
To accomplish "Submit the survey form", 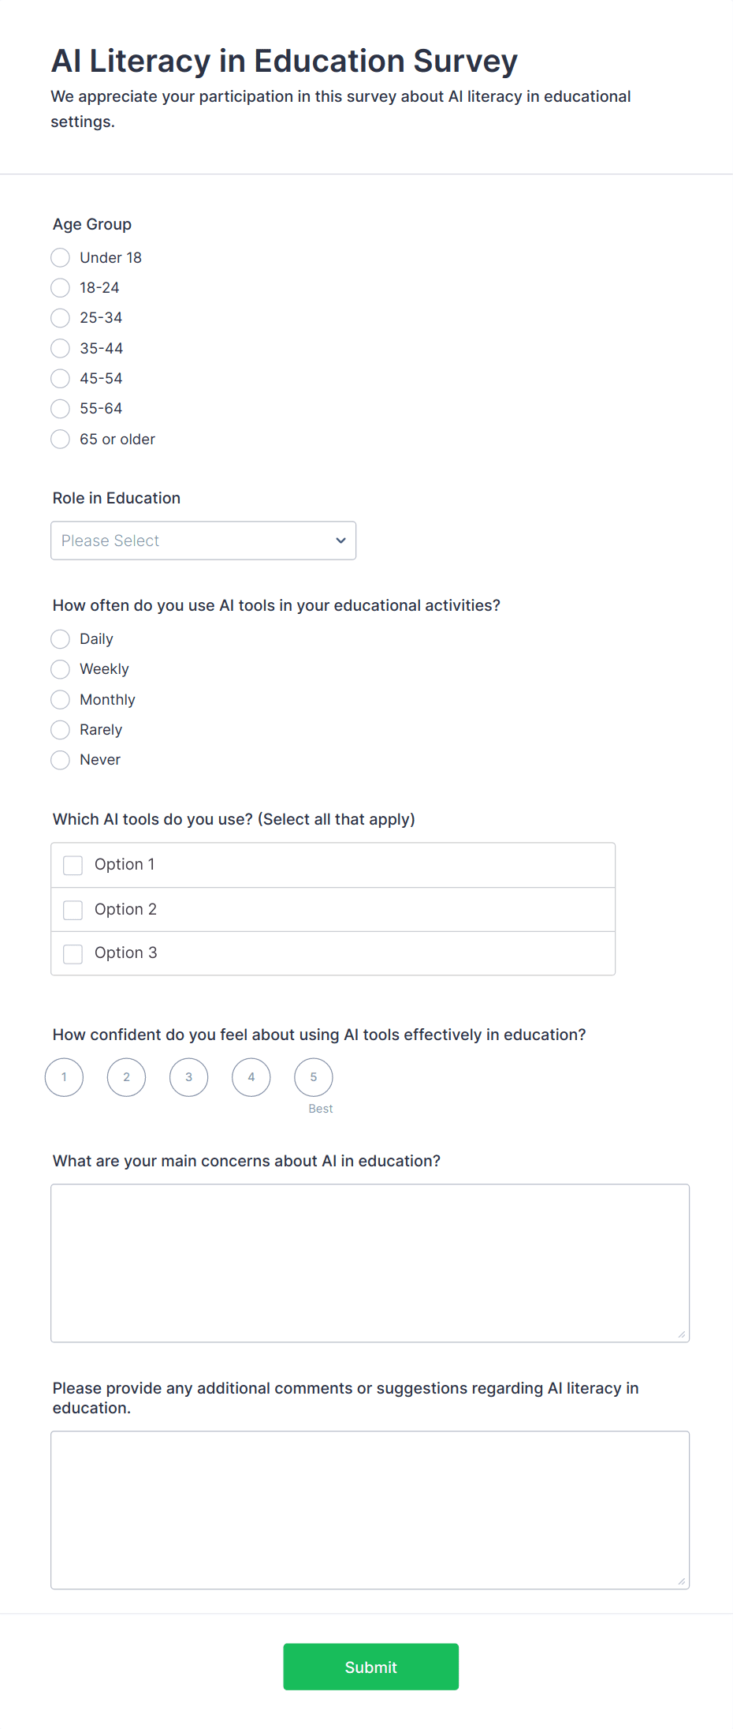I will pyautogui.click(x=370, y=1667).
